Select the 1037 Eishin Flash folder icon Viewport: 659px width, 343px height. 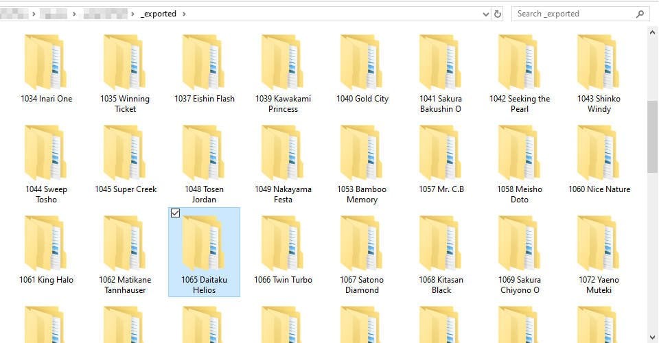pyautogui.click(x=203, y=62)
